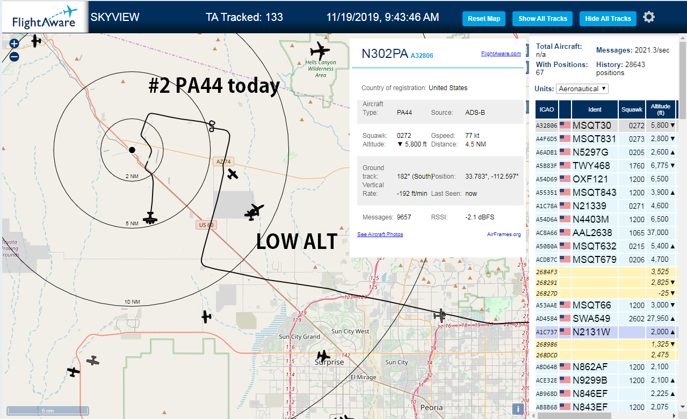Select black aircraft icon beside the gray one
Viewport: 687px width, 419px height.
coord(73,371)
